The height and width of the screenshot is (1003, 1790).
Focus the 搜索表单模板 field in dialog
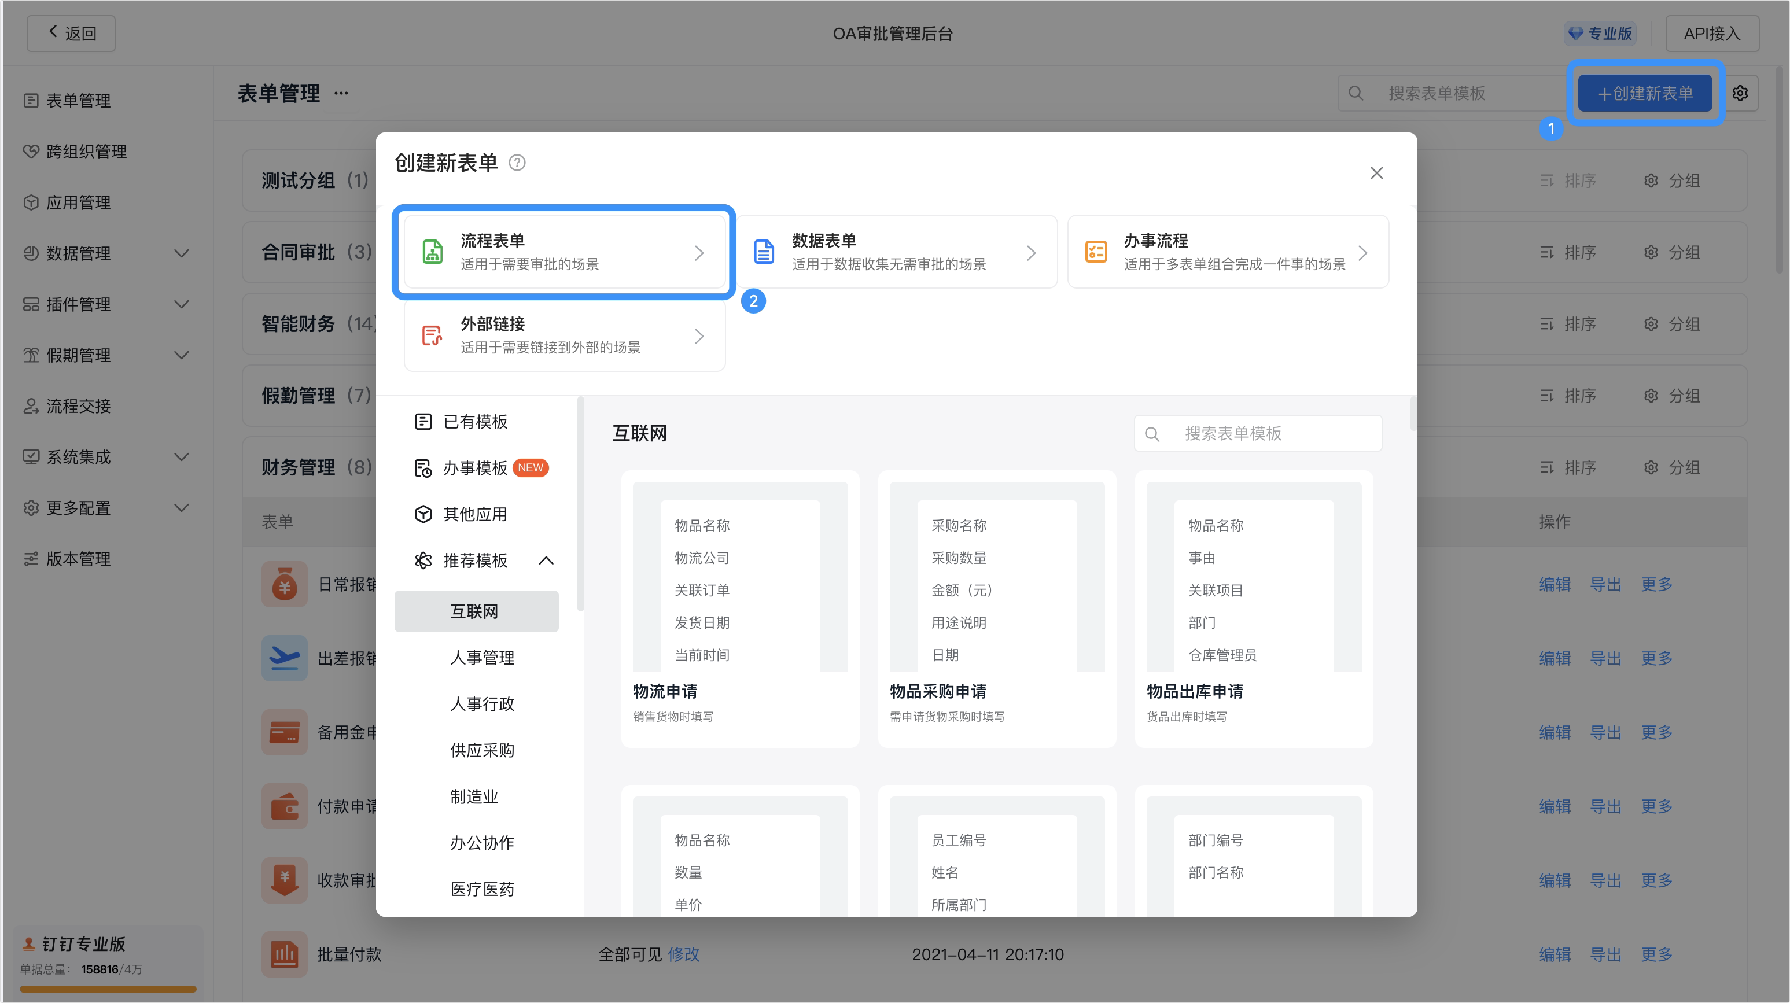[x=1258, y=433]
